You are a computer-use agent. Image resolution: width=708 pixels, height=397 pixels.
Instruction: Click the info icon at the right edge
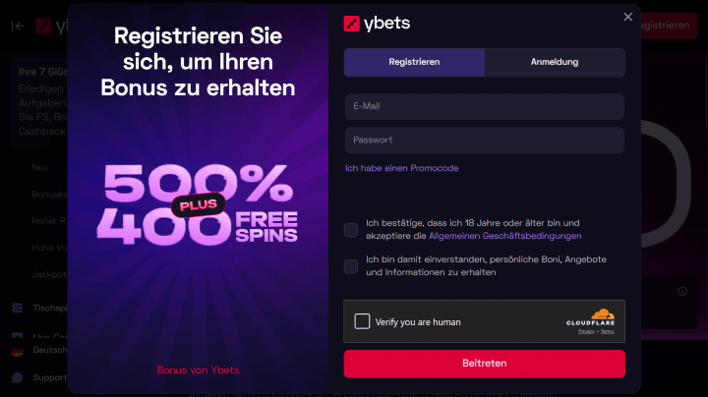coord(682,292)
